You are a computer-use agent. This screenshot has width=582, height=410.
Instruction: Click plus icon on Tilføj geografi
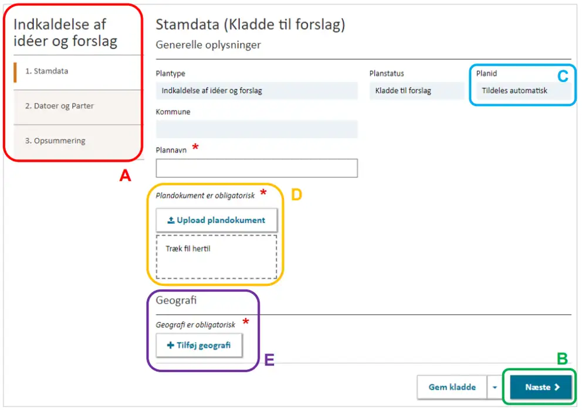171,346
